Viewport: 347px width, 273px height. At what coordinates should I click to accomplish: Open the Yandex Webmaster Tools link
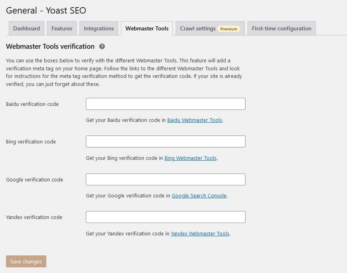tap(200, 233)
